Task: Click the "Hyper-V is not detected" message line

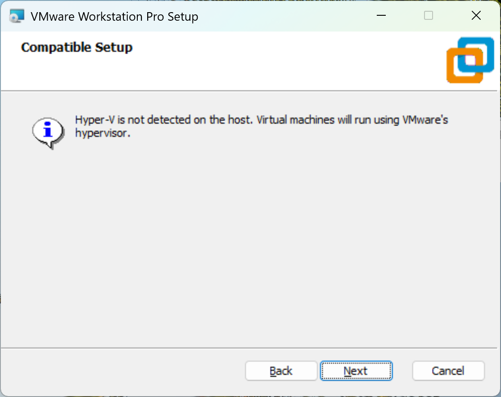Action: tap(261, 120)
